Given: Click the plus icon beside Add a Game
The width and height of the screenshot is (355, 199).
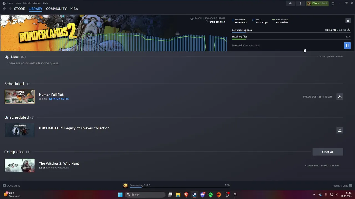Looking at the screenshot, I should point(4,185).
